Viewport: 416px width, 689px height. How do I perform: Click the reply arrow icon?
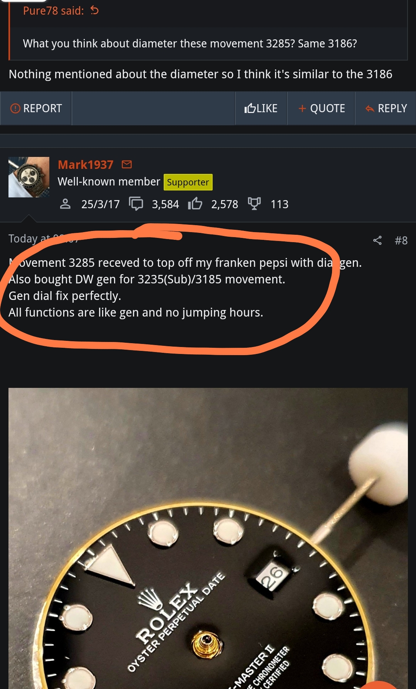[370, 109]
